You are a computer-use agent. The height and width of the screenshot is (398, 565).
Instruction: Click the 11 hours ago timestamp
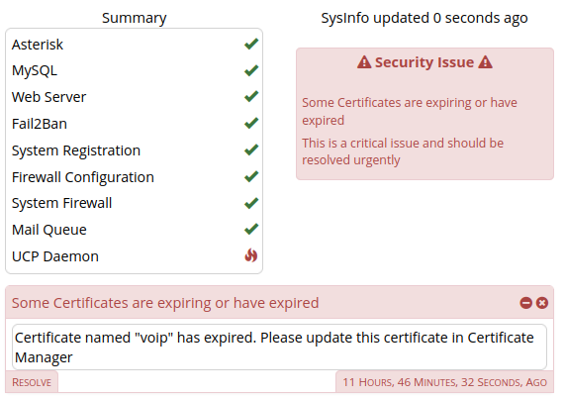tap(444, 382)
